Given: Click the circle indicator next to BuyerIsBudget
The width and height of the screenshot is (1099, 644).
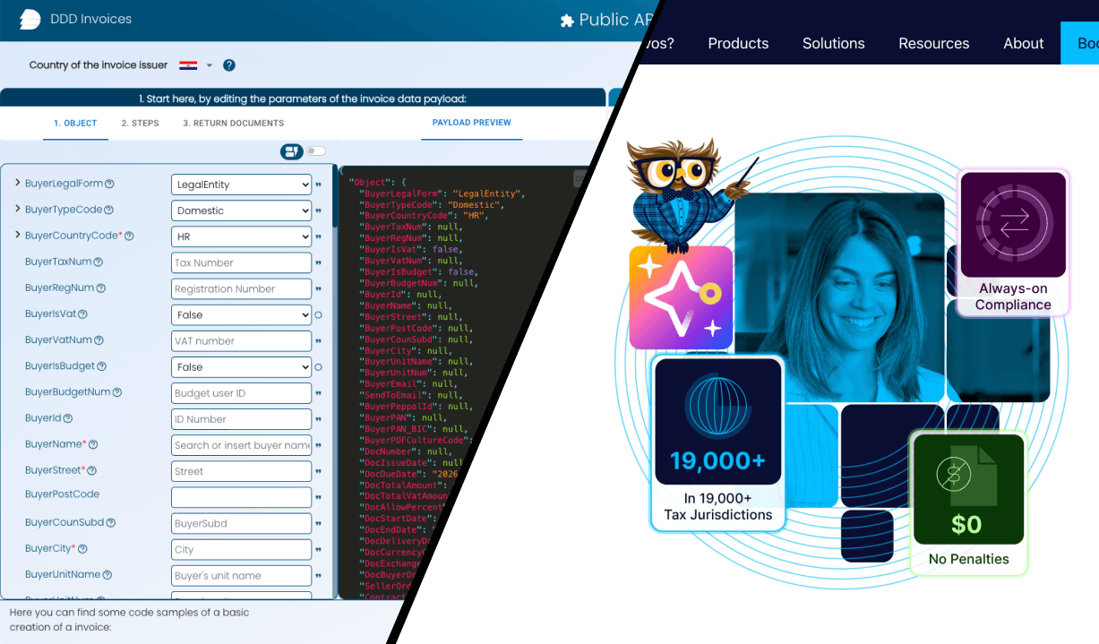Looking at the screenshot, I should pos(318,367).
